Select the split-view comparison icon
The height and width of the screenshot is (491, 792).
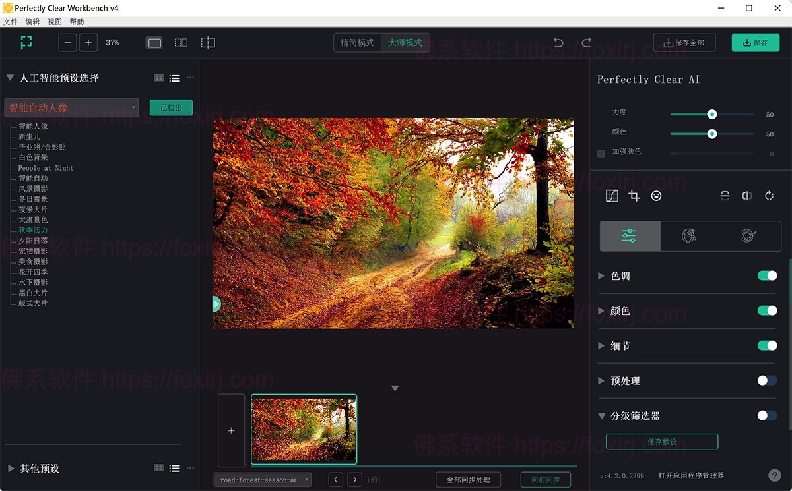point(180,42)
